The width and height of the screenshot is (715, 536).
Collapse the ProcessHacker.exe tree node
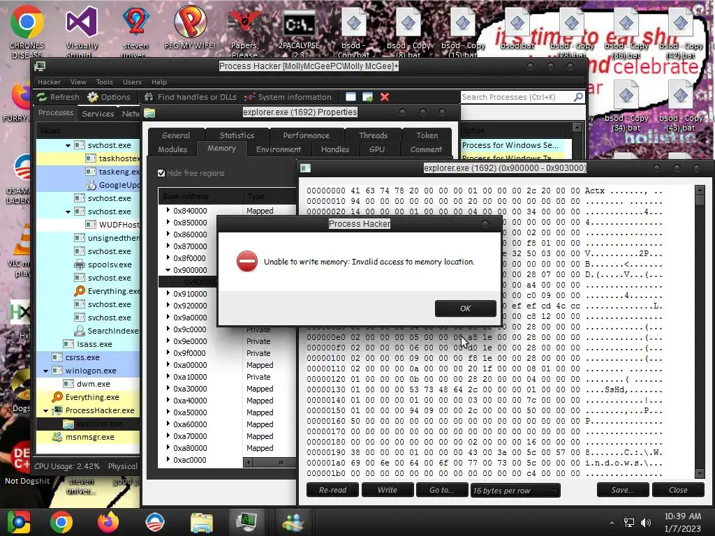point(45,410)
